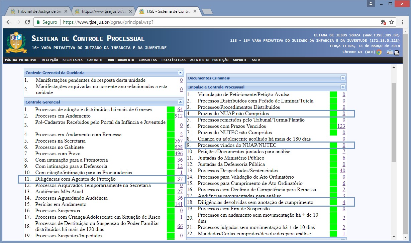This screenshot has width=411, height=243.
Task: Click the printer icon in the header
Action: 397,52
